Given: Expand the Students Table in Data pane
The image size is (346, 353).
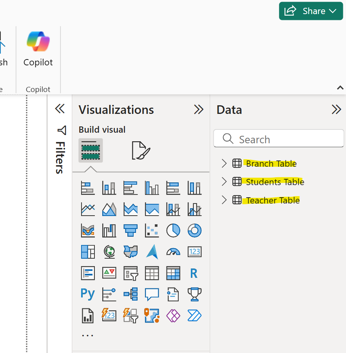Looking at the screenshot, I should (x=224, y=182).
